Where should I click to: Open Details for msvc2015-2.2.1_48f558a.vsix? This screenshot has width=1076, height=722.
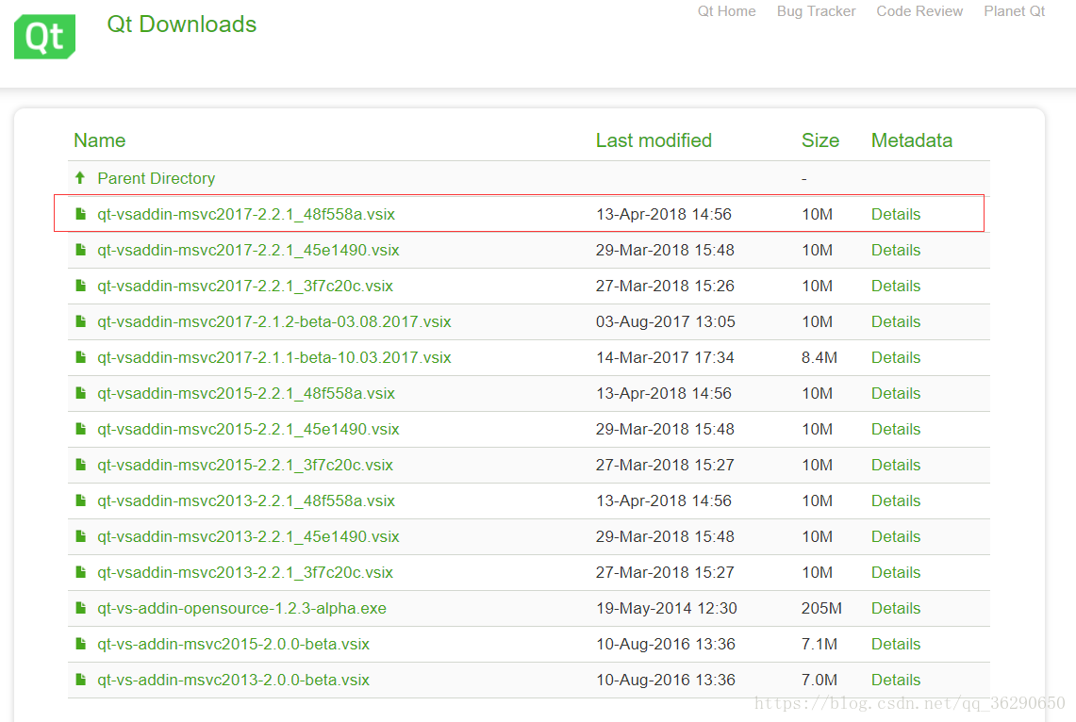coord(896,393)
